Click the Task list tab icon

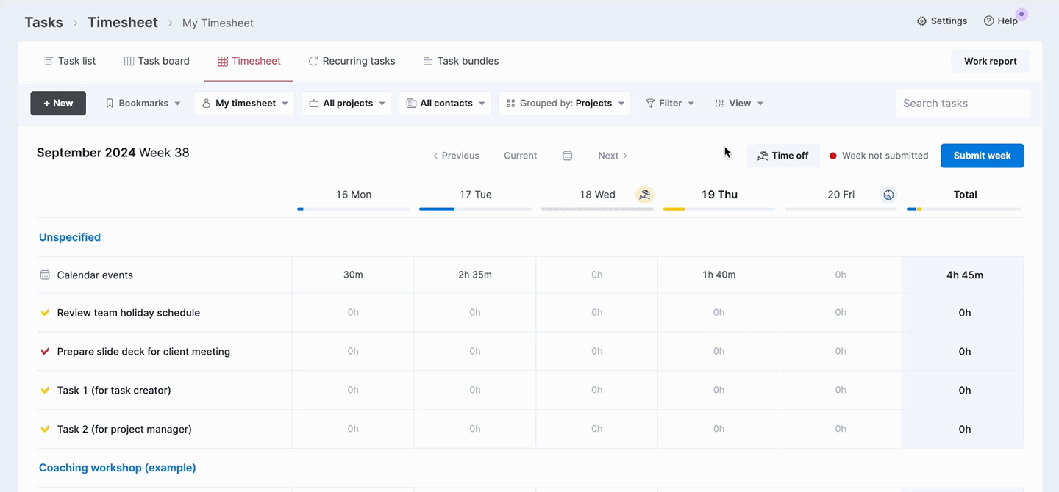click(49, 61)
